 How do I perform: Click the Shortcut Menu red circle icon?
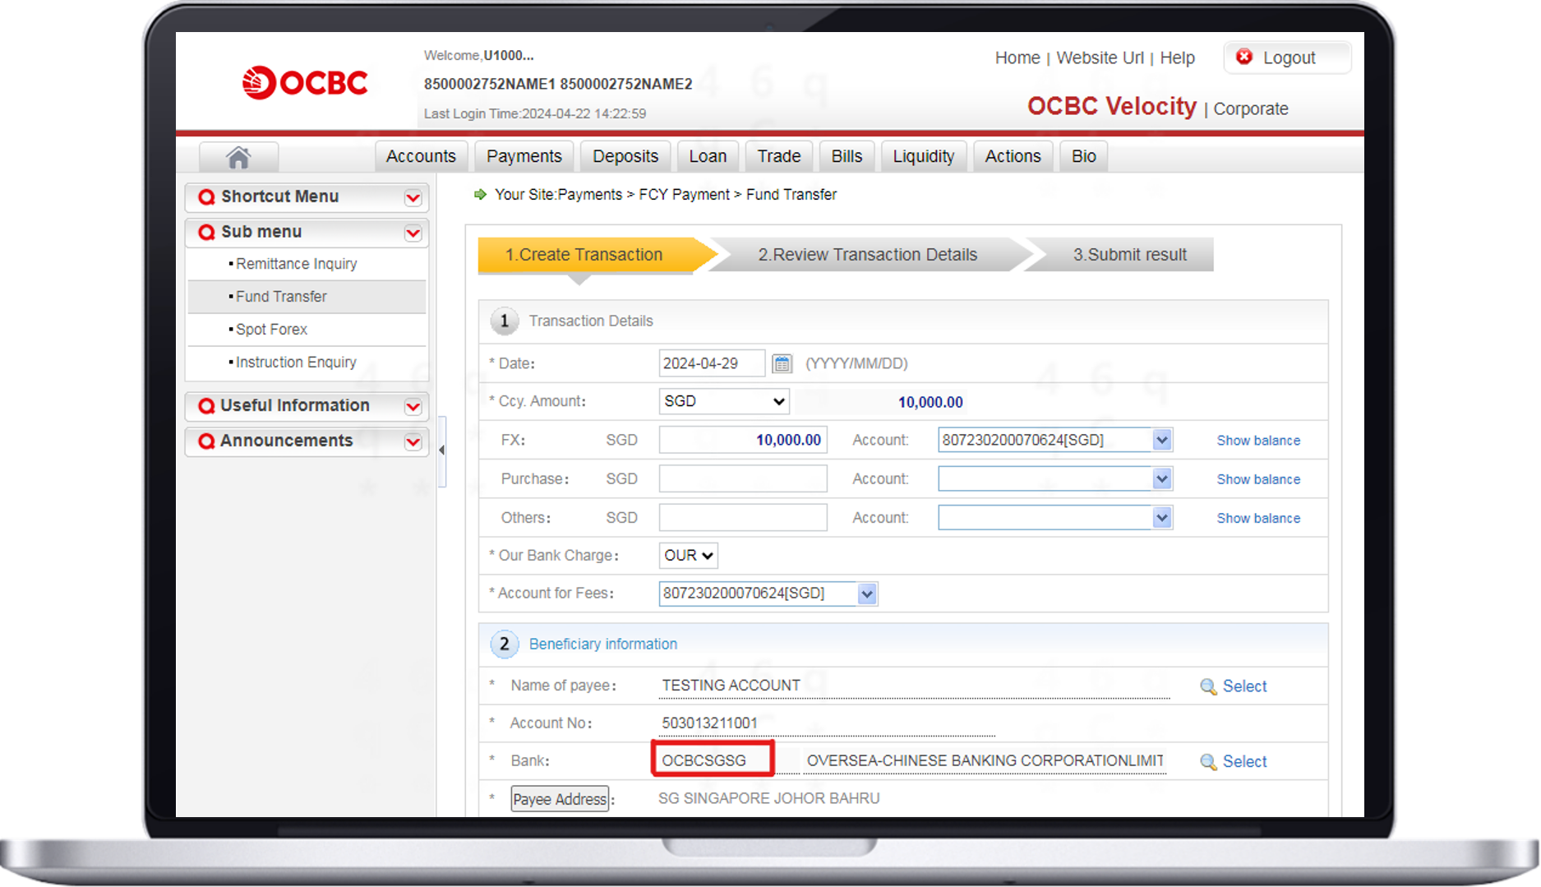click(x=206, y=197)
